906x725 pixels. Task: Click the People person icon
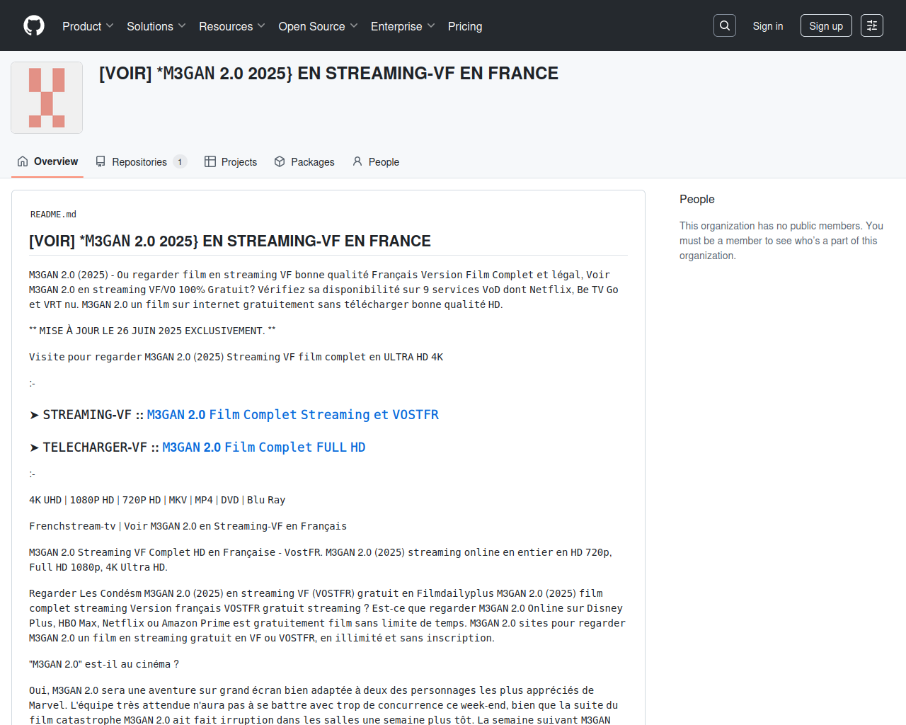pos(357,161)
